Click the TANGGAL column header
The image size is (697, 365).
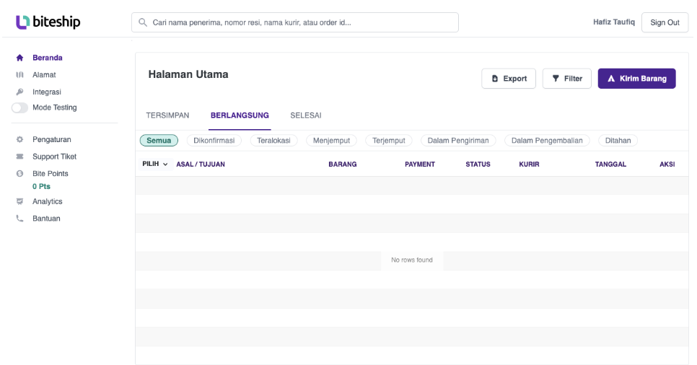pos(610,164)
